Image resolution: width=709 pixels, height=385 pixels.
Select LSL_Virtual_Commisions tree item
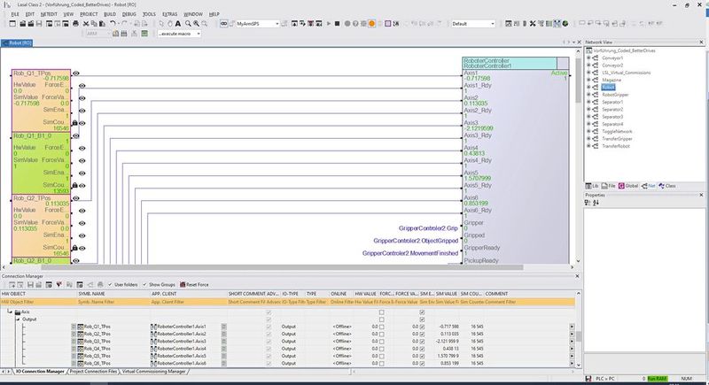point(627,73)
